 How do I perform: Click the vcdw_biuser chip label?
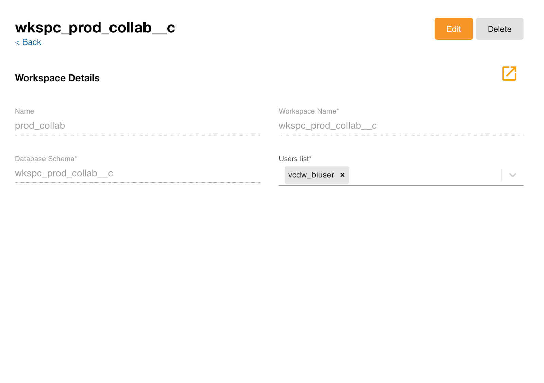click(311, 175)
